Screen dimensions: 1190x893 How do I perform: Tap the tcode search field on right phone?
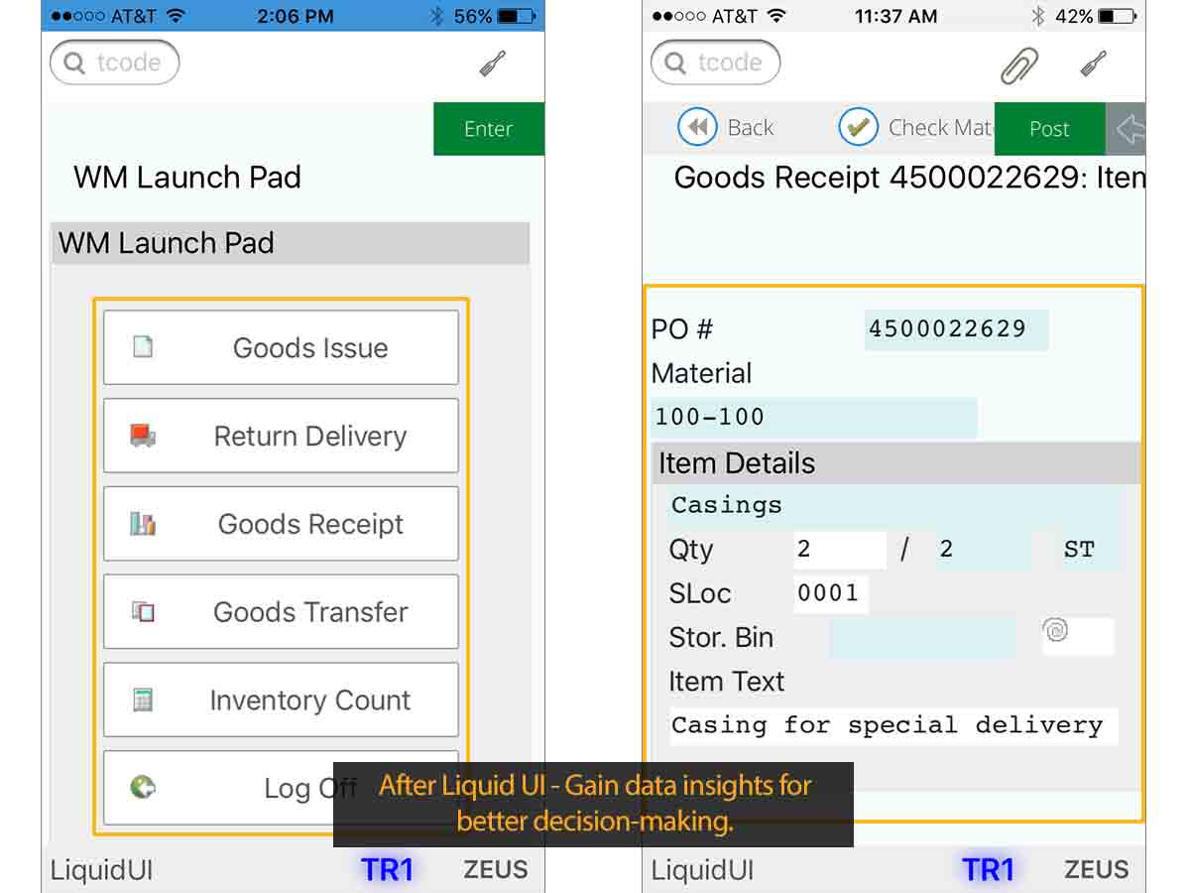point(716,64)
